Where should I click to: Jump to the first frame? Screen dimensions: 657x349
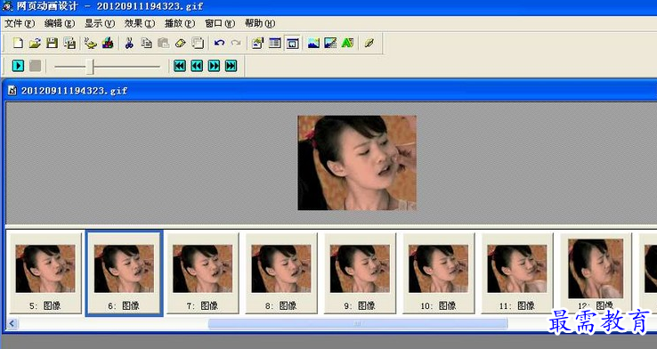pyautogui.click(x=180, y=66)
